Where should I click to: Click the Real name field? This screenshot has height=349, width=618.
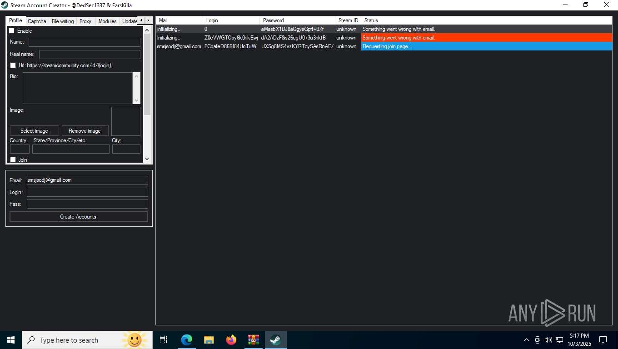[90, 55]
